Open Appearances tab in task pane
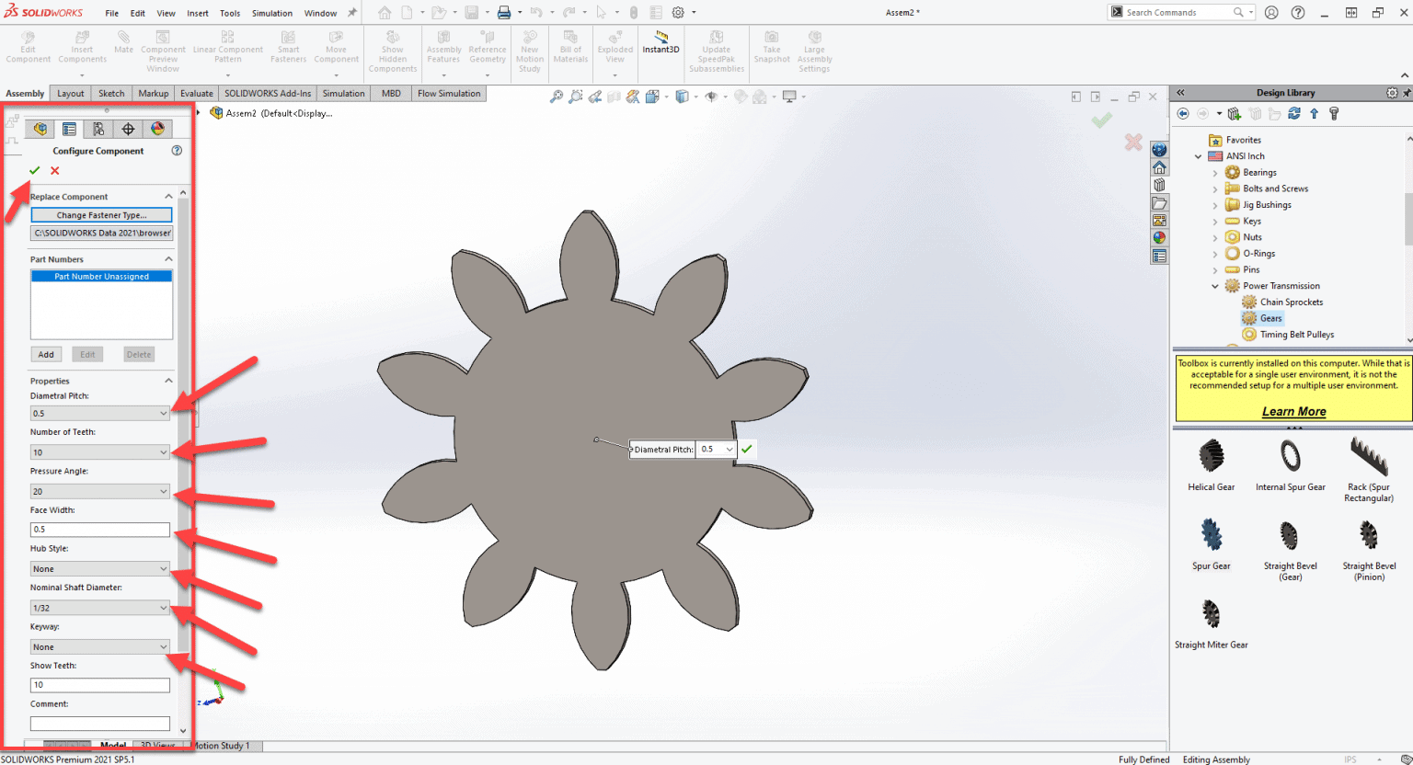This screenshot has width=1413, height=765. point(1159,238)
